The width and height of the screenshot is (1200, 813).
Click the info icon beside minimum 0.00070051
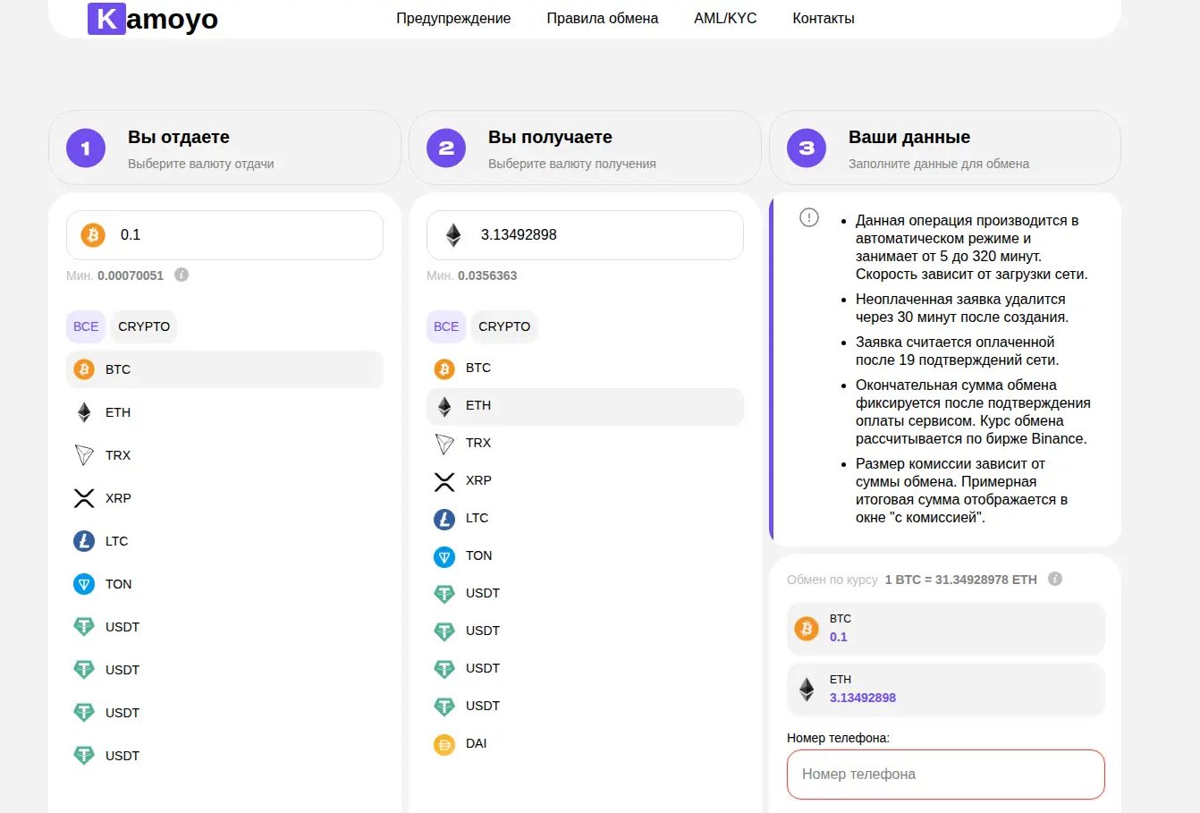182,275
